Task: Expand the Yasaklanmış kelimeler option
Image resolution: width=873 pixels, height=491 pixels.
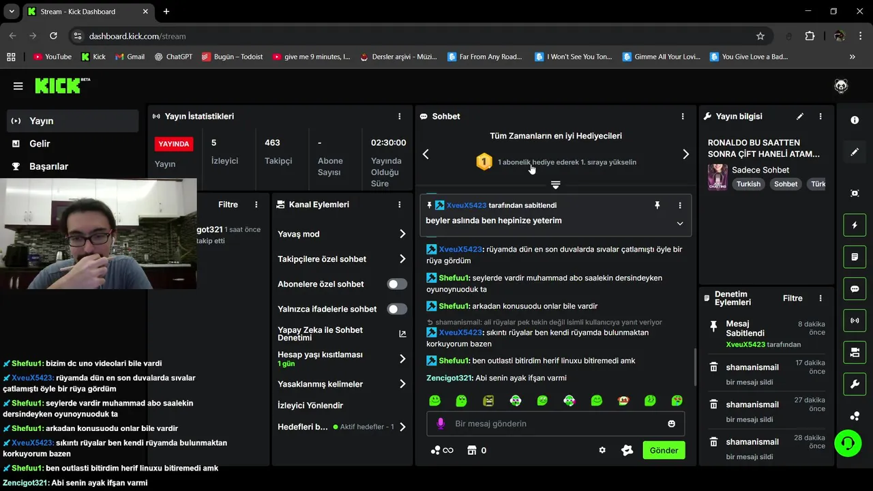Action: (342, 384)
